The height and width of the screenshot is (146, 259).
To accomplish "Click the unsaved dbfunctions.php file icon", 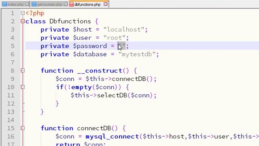I will [71, 4].
